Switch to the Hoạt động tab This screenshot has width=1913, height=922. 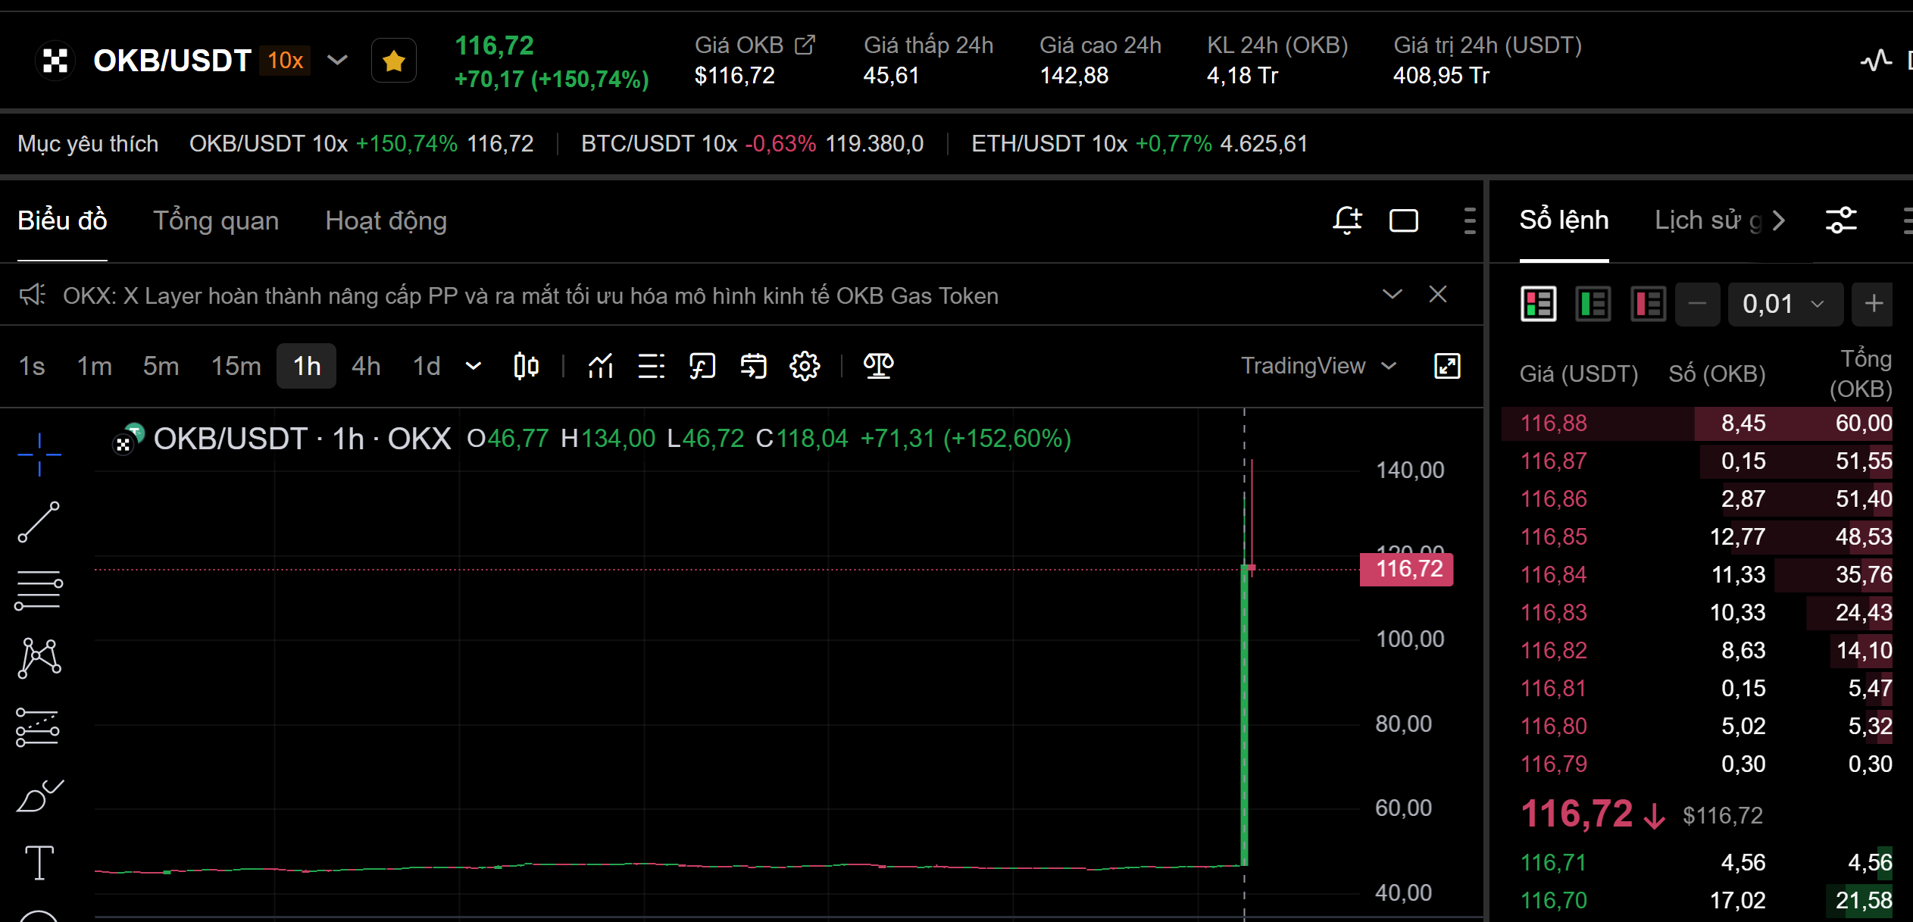[386, 220]
